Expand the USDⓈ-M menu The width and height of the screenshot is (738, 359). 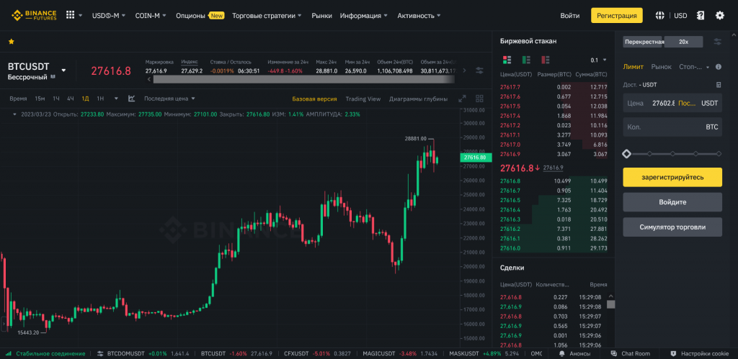[109, 16]
